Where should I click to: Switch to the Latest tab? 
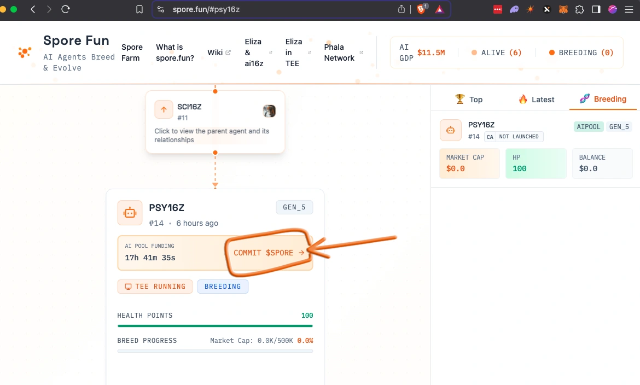point(536,99)
